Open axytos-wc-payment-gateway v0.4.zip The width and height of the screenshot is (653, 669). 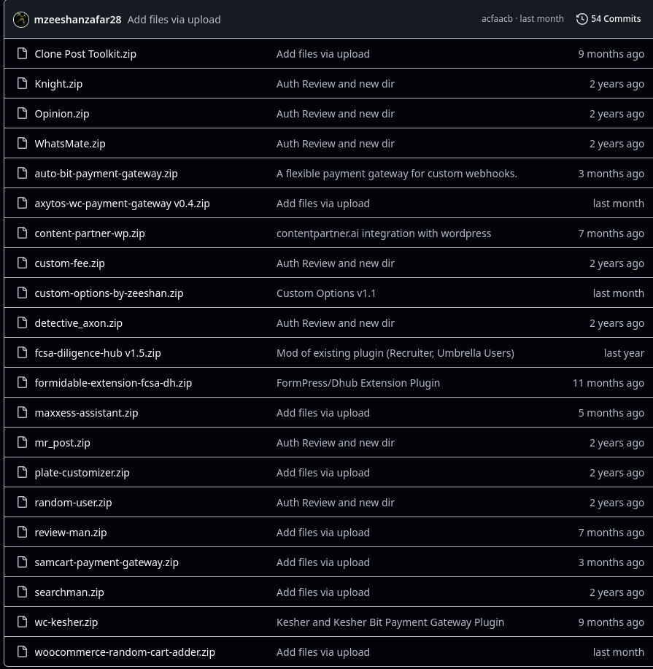point(122,204)
